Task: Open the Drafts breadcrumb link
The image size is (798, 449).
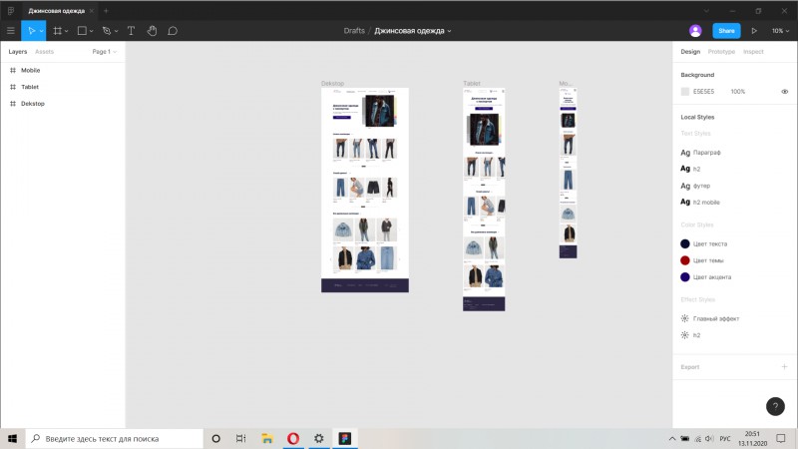Action: click(354, 31)
